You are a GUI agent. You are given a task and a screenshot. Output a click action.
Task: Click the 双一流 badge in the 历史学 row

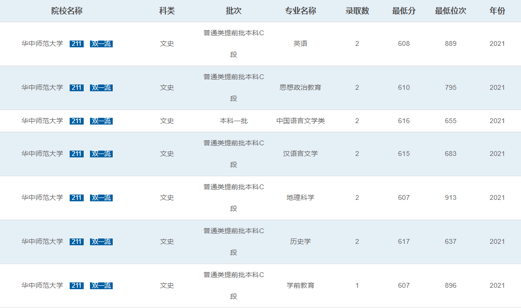click(101, 242)
